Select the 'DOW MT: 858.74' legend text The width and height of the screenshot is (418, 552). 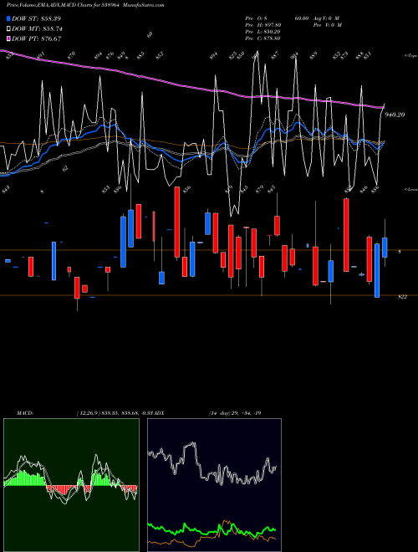37,29
